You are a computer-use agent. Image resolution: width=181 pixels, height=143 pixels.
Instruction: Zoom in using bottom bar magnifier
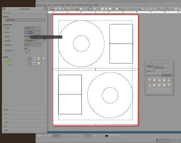[x=73, y=136]
